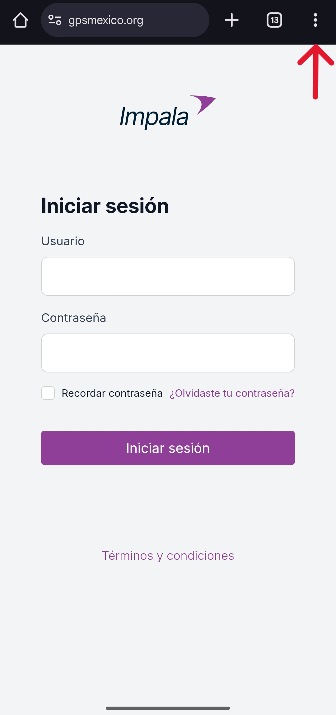Click the Usuario field label
Image resolution: width=336 pixels, height=715 pixels.
[x=63, y=241]
